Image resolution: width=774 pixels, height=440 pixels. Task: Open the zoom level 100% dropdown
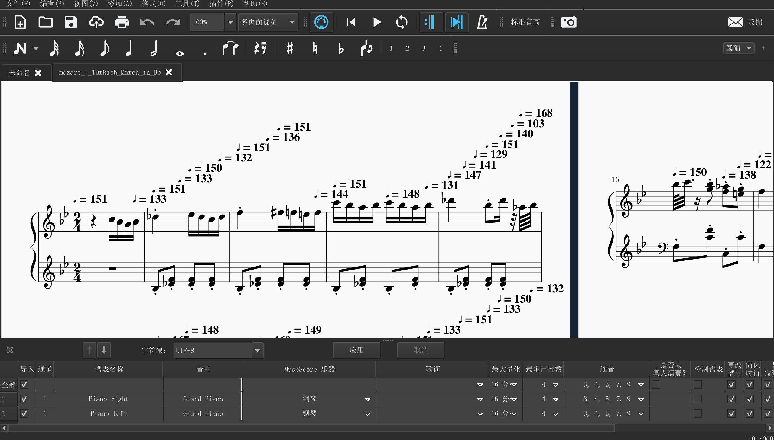coord(230,22)
